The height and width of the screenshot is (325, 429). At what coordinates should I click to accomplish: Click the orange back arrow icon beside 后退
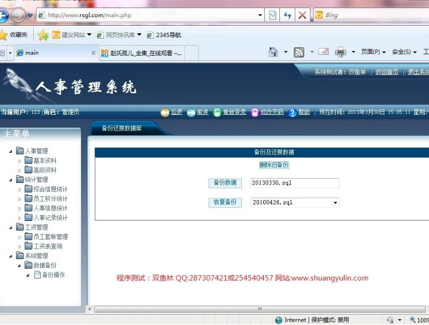point(165,113)
